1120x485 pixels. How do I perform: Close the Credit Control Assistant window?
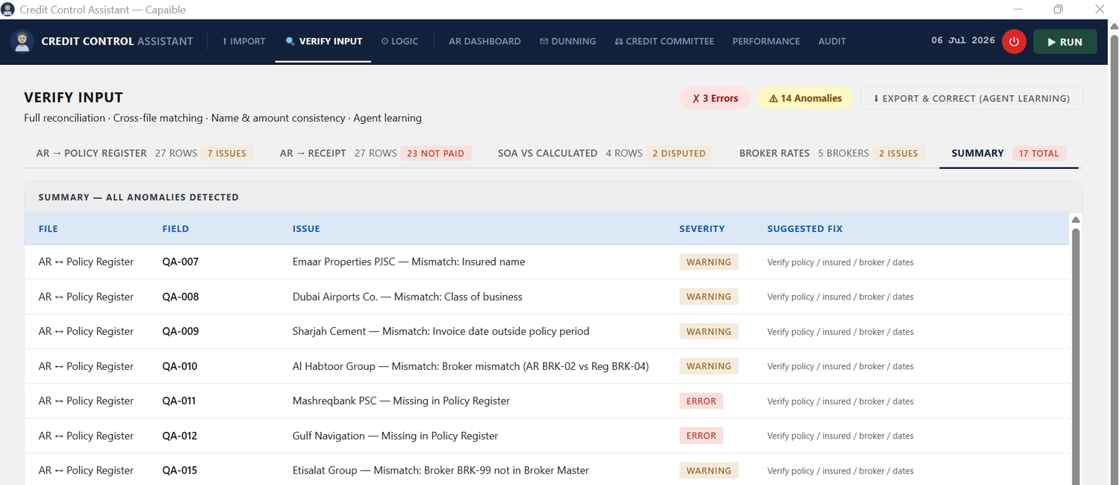[x=1099, y=10]
